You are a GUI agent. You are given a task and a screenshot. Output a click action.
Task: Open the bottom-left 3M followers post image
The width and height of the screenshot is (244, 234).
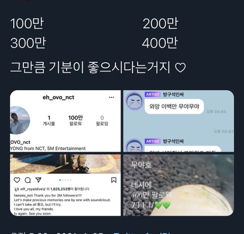pyautogui.click(x=66, y=185)
